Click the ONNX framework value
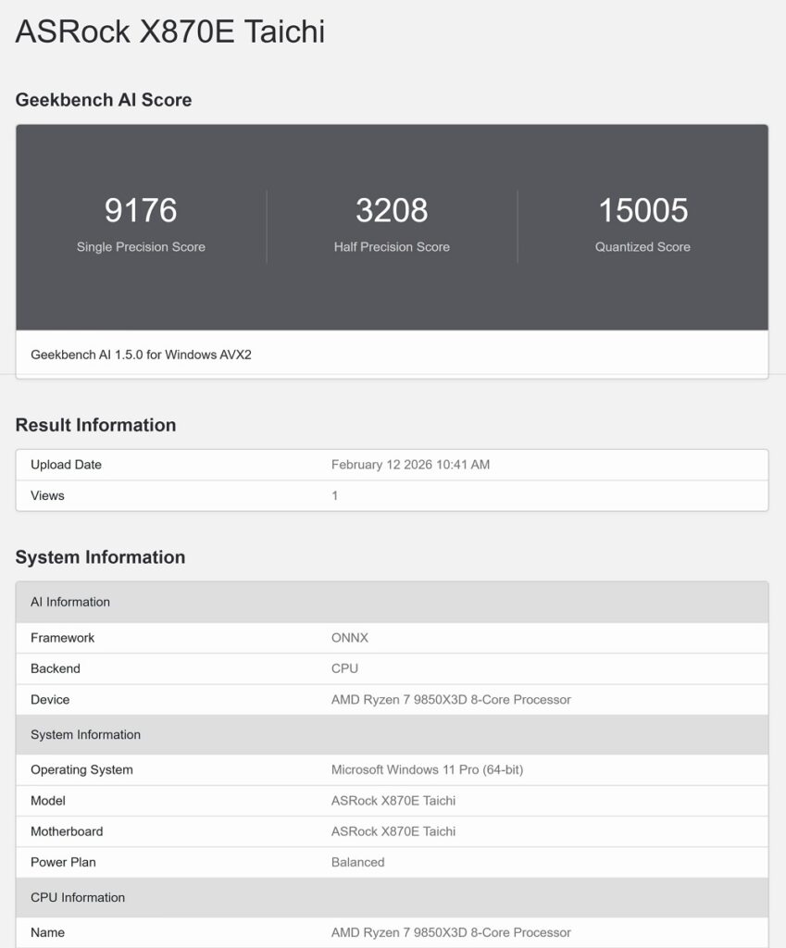The height and width of the screenshot is (948, 786). point(350,638)
